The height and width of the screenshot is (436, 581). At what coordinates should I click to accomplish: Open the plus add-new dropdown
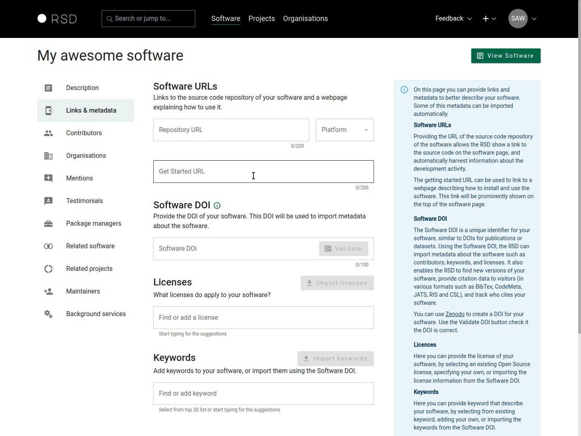489,19
